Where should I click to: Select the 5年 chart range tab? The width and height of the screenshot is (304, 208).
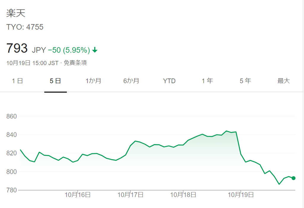(245, 81)
